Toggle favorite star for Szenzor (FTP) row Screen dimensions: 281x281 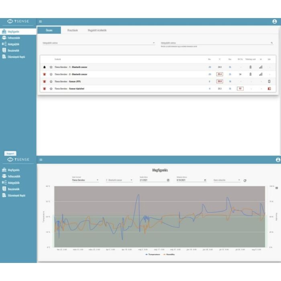pyautogui.click(x=51, y=81)
